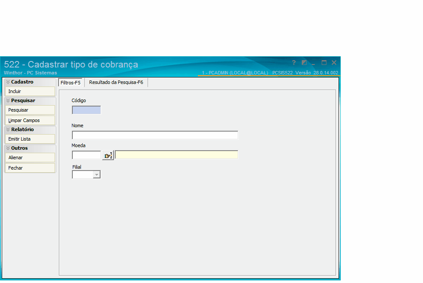The image size is (423, 283).
Task: Close the 522 window
Action: 334,63
